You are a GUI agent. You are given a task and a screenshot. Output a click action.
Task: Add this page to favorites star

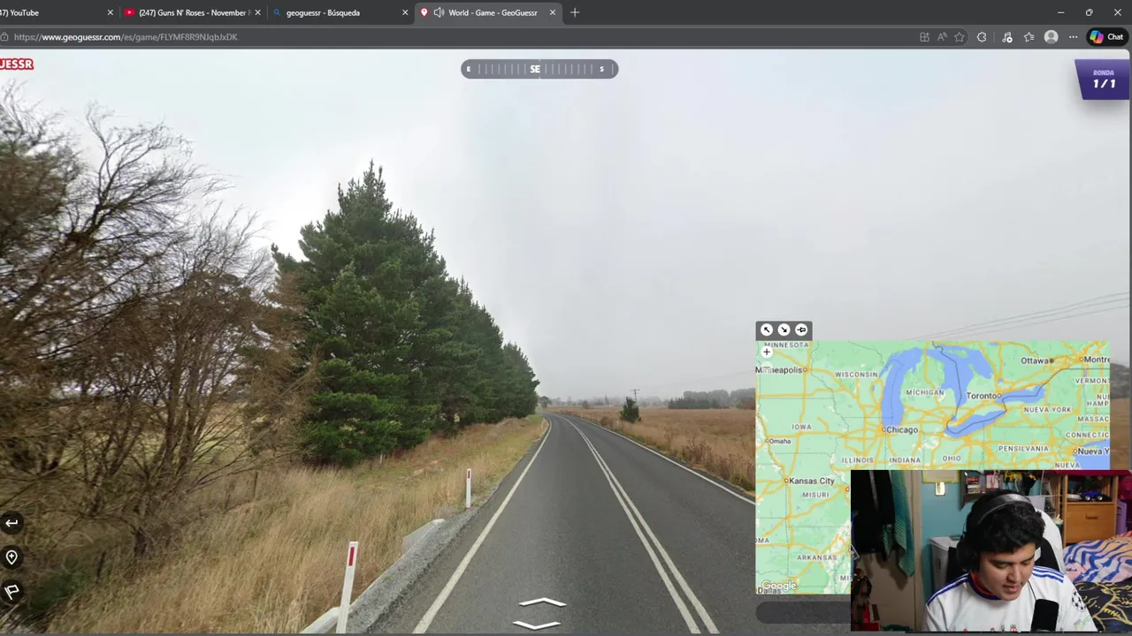(x=960, y=37)
